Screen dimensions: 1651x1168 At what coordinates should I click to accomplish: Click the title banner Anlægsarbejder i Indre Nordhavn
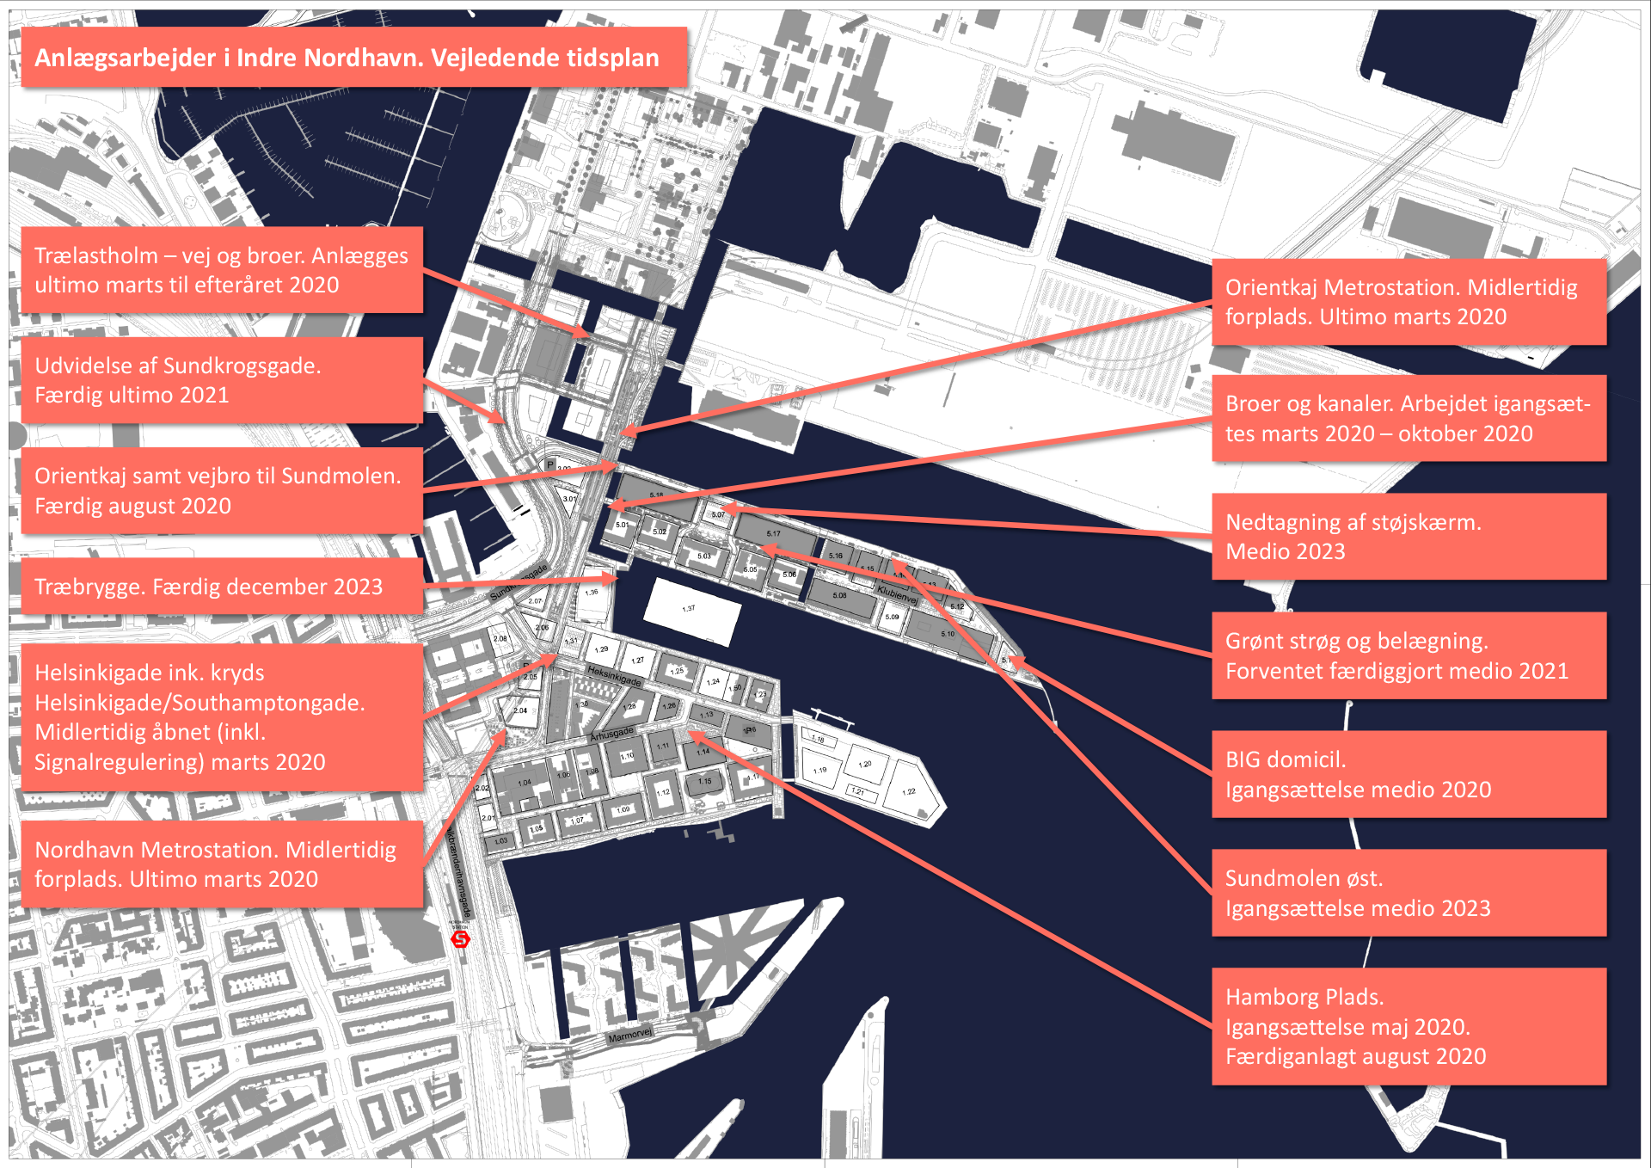353,58
